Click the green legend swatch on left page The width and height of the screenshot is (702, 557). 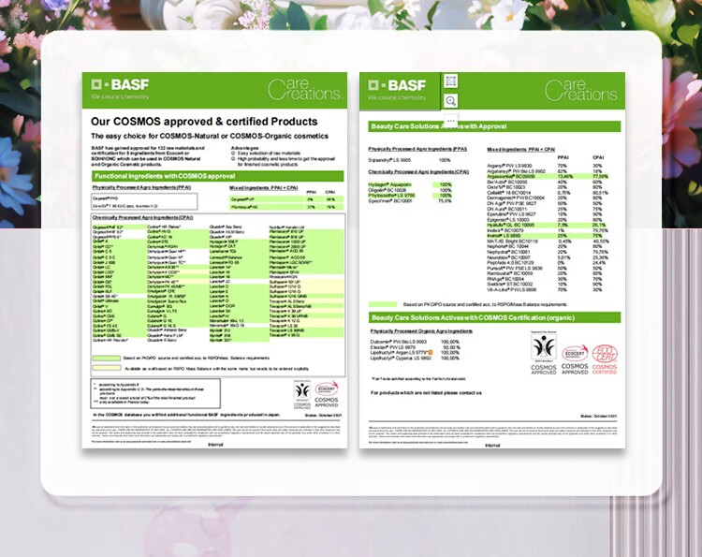point(107,358)
